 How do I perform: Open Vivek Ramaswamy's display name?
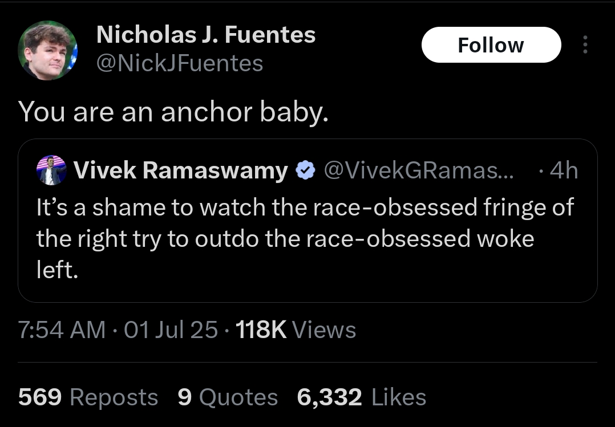(181, 170)
